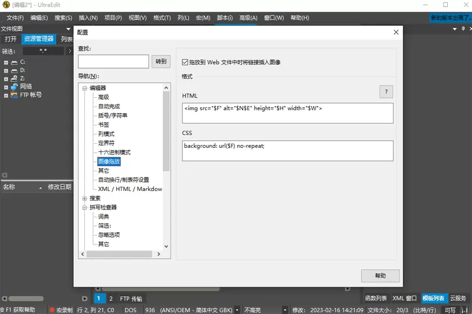This screenshot has height=314, width=472.
Task: Click the tab scroll arrow before tab 1
Action: pos(84,298)
